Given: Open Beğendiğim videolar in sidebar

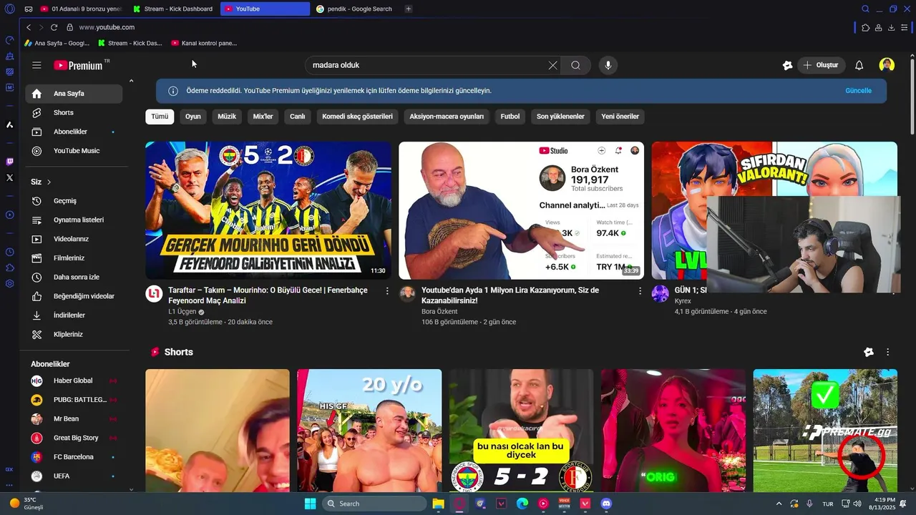Looking at the screenshot, I should click(74, 296).
